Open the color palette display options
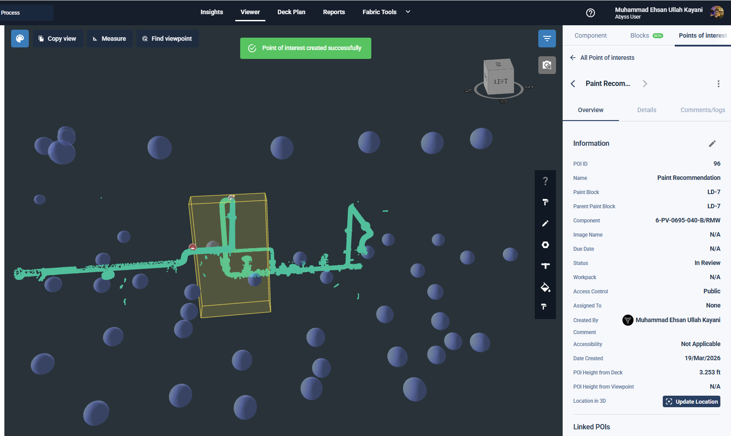 20,39
